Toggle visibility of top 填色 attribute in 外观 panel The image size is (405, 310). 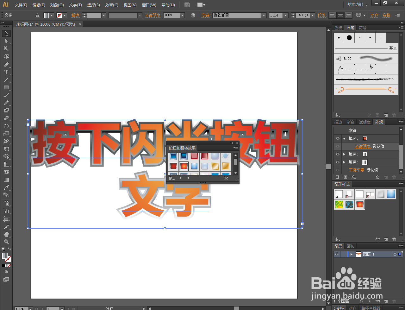(x=337, y=138)
